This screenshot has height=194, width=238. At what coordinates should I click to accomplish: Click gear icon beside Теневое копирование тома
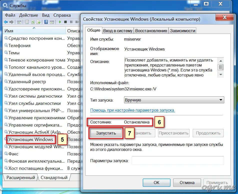click(x=6, y=60)
